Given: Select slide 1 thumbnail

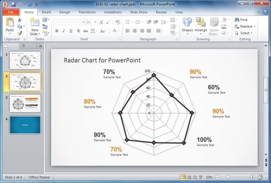Looking at the screenshot, I should pyautogui.click(x=25, y=60).
